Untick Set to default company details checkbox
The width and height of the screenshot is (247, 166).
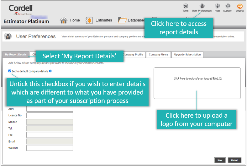coord(10,71)
